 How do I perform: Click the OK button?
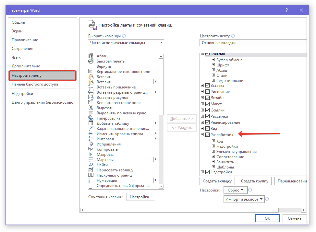tap(267, 218)
